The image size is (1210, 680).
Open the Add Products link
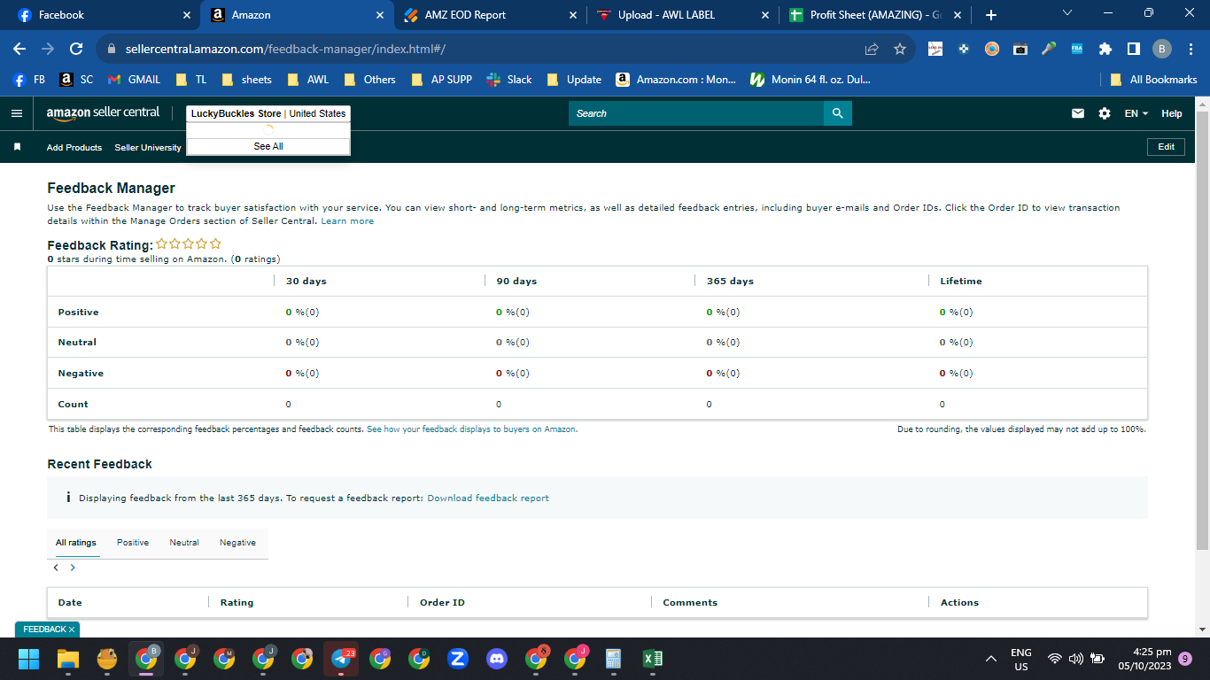coord(74,147)
